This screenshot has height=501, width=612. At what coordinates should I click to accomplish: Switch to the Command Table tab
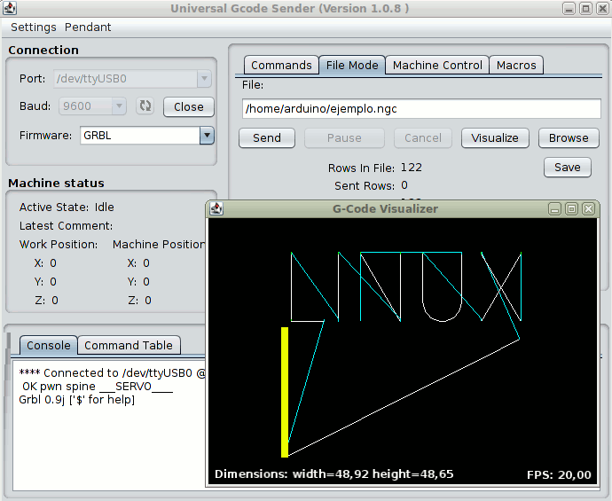coord(129,345)
